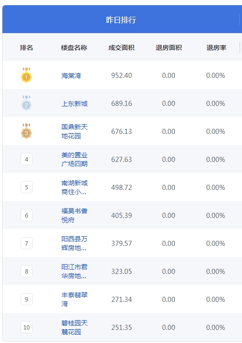Click the silver rank 2 medal icon
Screen dimensions: 242x343
(26, 103)
